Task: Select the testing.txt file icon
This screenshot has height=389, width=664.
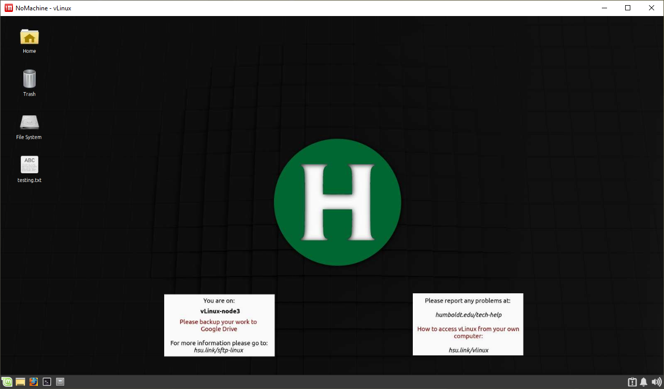Action: pos(30,165)
